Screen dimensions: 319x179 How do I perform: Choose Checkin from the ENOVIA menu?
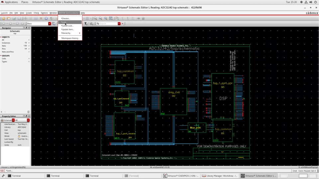70,19
